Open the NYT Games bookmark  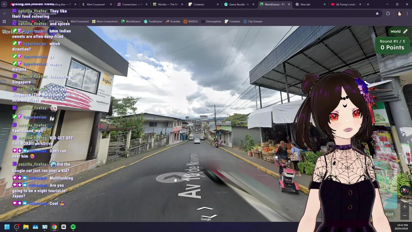coord(54,22)
